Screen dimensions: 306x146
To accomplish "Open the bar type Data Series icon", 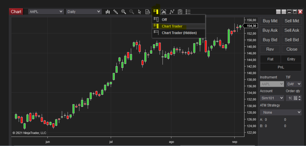I will 108,12.
